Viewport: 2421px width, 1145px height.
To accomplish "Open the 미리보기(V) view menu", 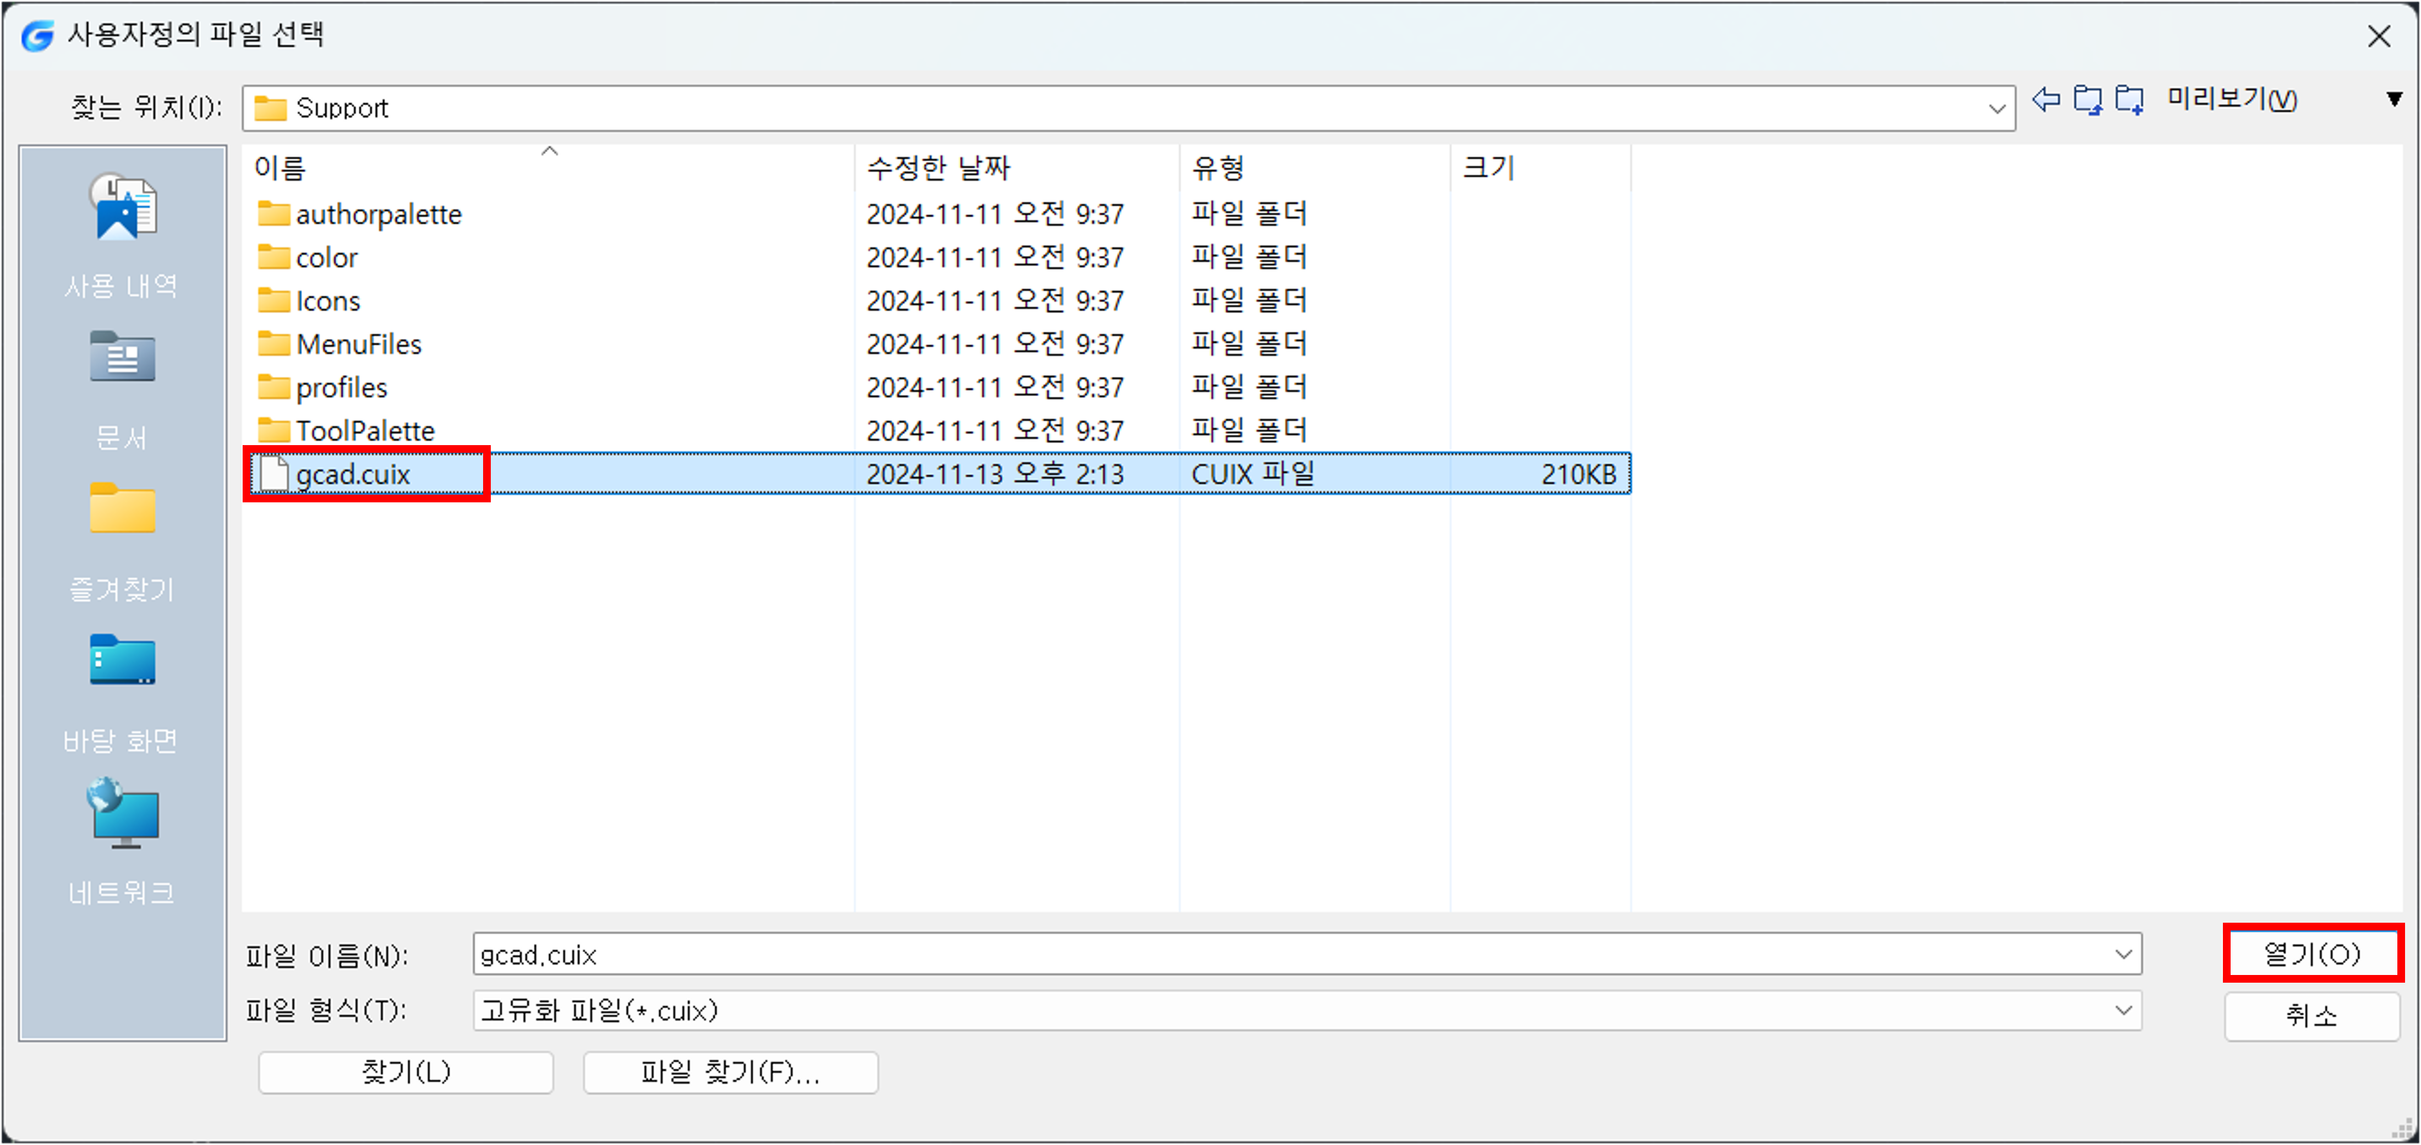I will [2232, 100].
